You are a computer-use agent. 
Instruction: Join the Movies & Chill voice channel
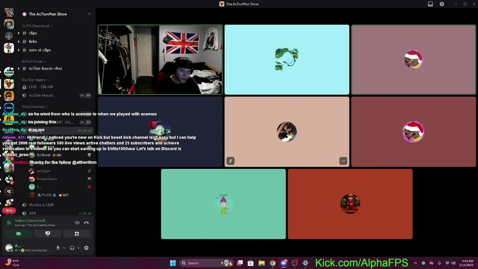(x=56, y=205)
